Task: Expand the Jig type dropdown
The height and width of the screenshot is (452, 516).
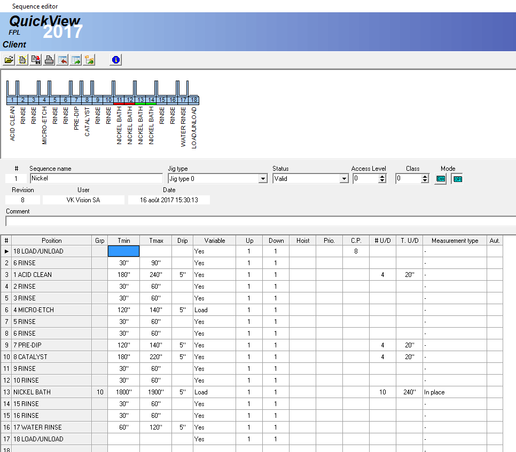Action: tap(263, 179)
